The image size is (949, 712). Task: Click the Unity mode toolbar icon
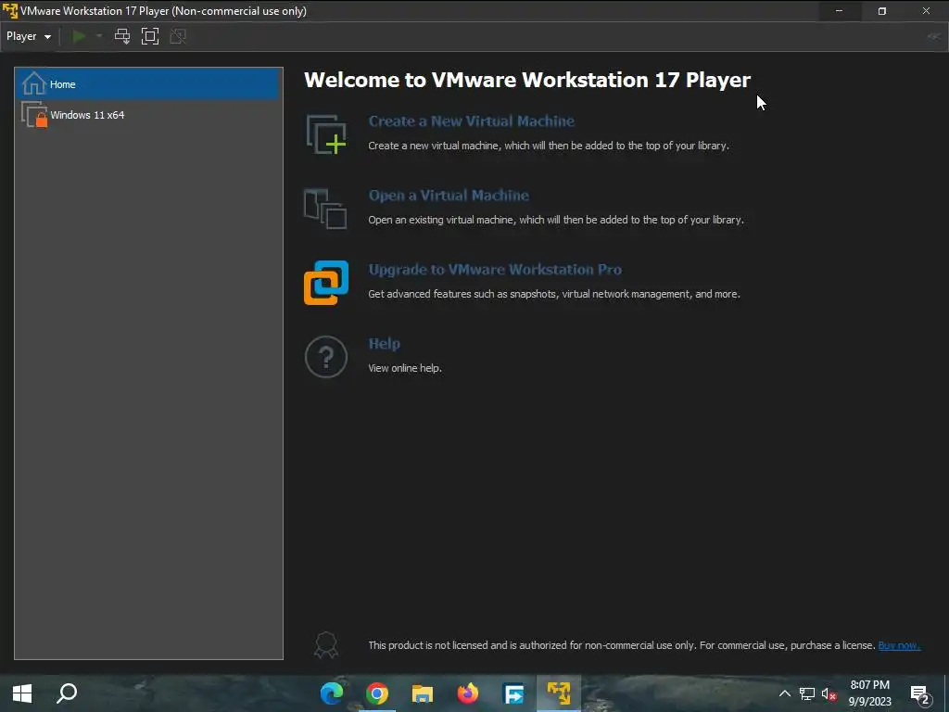tap(178, 36)
